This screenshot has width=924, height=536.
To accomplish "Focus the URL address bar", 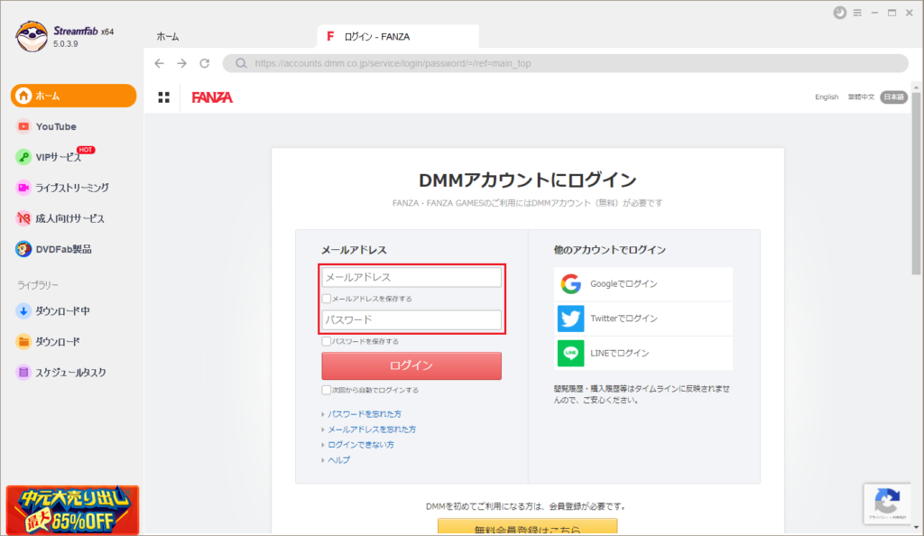I will tap(566, 63).
